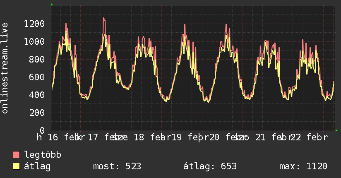This screenshot has height=178, width=341.
Task: Click the onlinestream.live vertical axis title
Action: pyautogui.click(x=5, y=68)
